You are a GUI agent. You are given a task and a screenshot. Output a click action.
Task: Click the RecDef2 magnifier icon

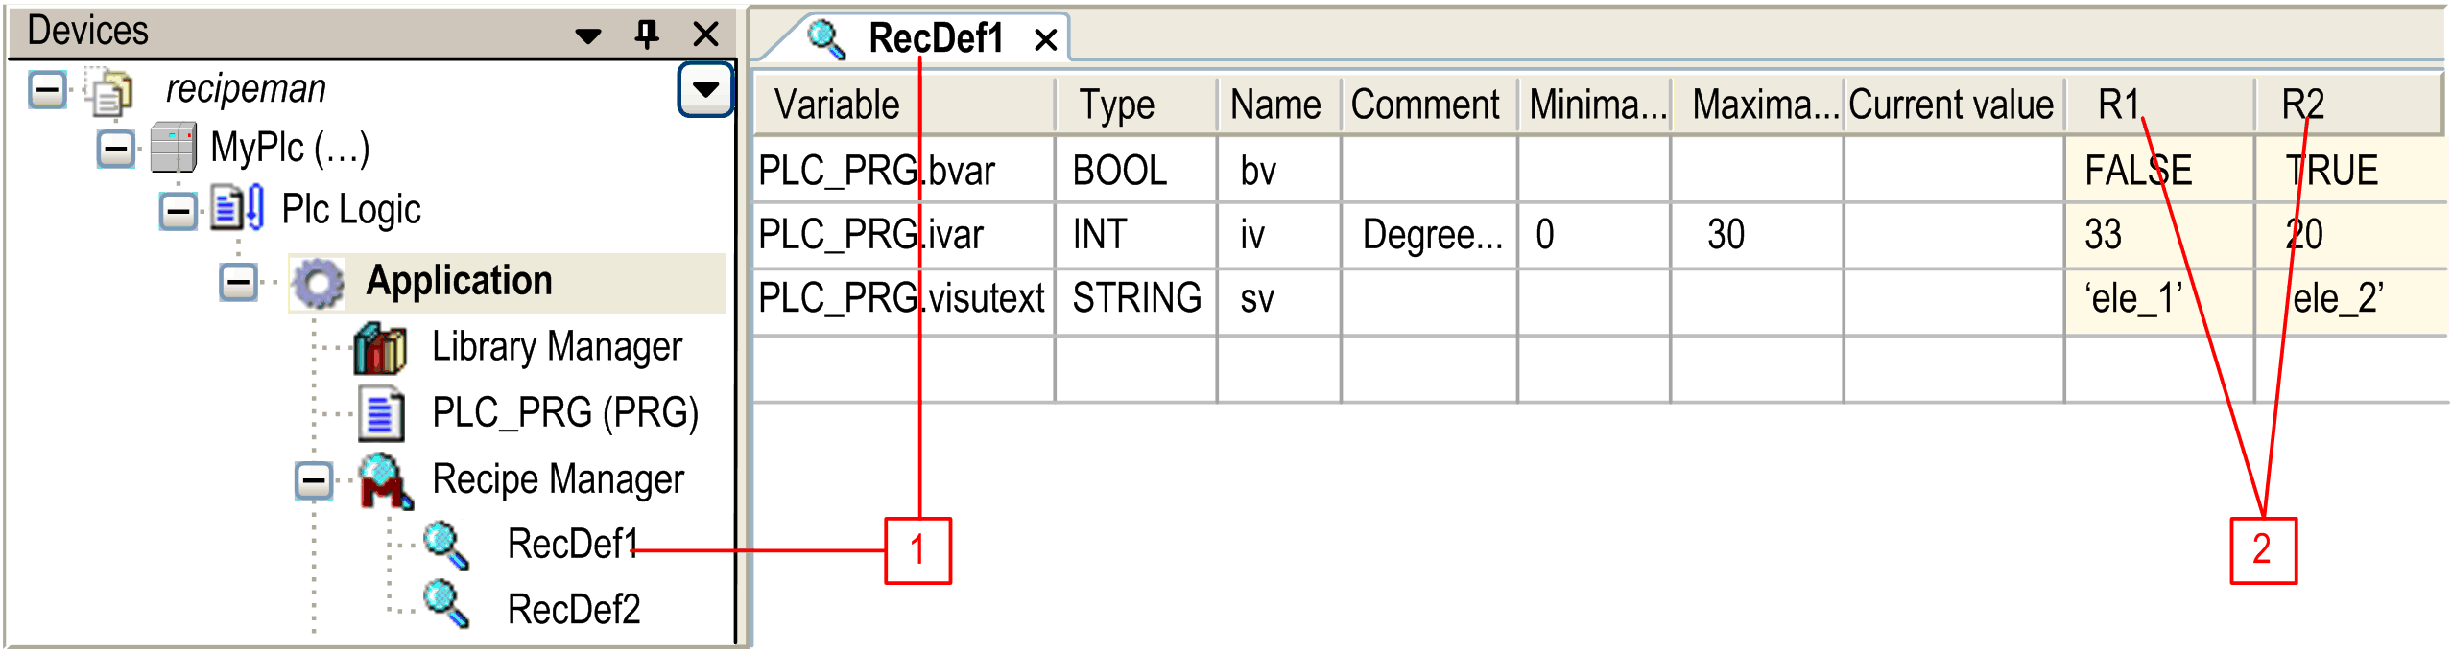pos(446,604)
